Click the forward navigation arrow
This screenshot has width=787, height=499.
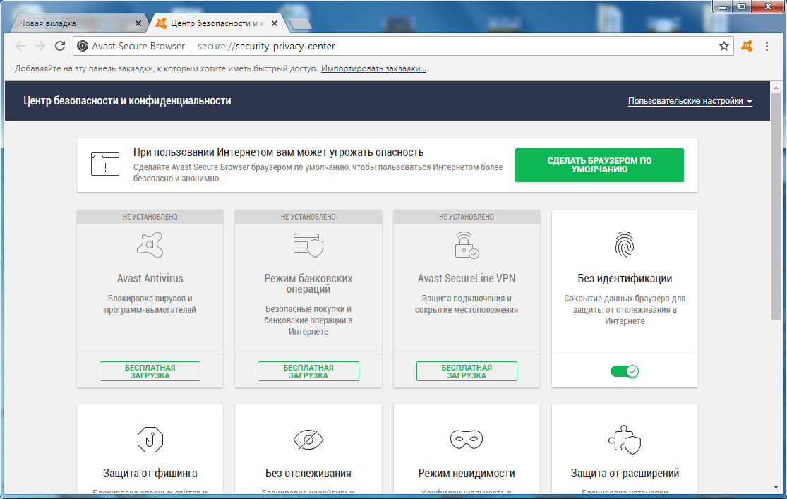click(x=40, y=46)
